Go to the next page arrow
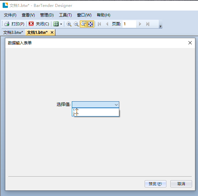The height and width of the screenshot is (196, 198). click(x=140, y=24)
